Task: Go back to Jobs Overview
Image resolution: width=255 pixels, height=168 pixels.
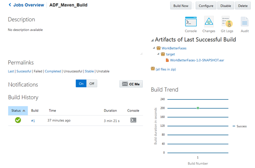Action: [x=28, y=5]
